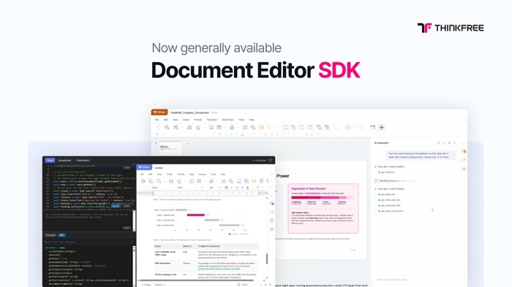Click the Find binoculars icon in the presentation toolbar
512x287 pixels.
point(189,127)
